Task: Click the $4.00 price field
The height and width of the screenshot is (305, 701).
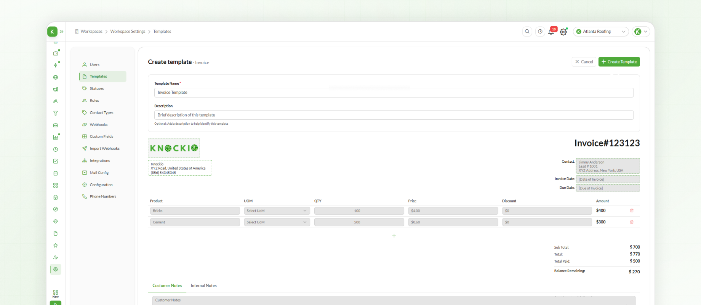Action: coord(453,211)
